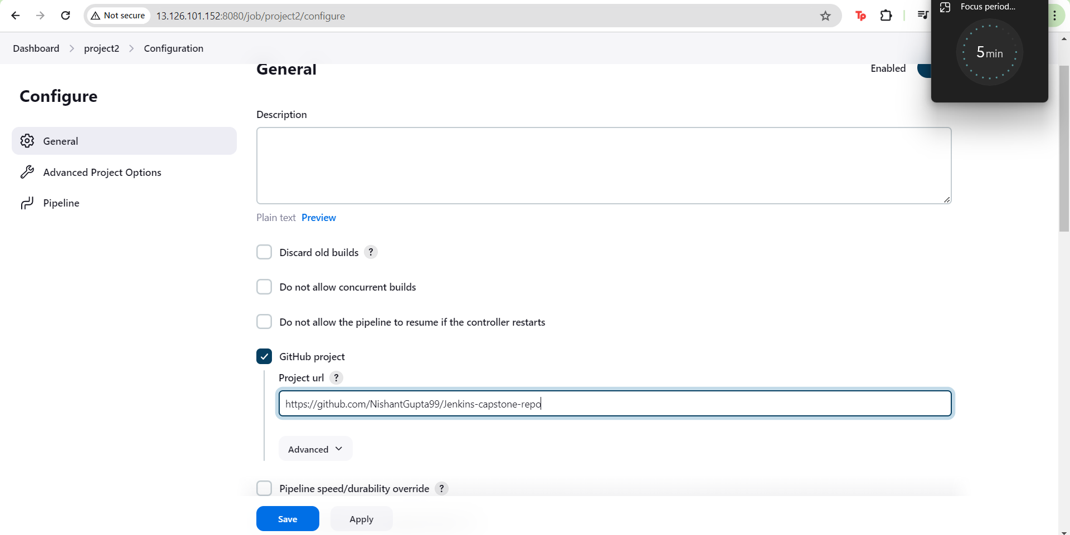Bookmark this page with star icon
Image resolution: width=1070 pixels, height=535 pixels.
coord(825,16)
